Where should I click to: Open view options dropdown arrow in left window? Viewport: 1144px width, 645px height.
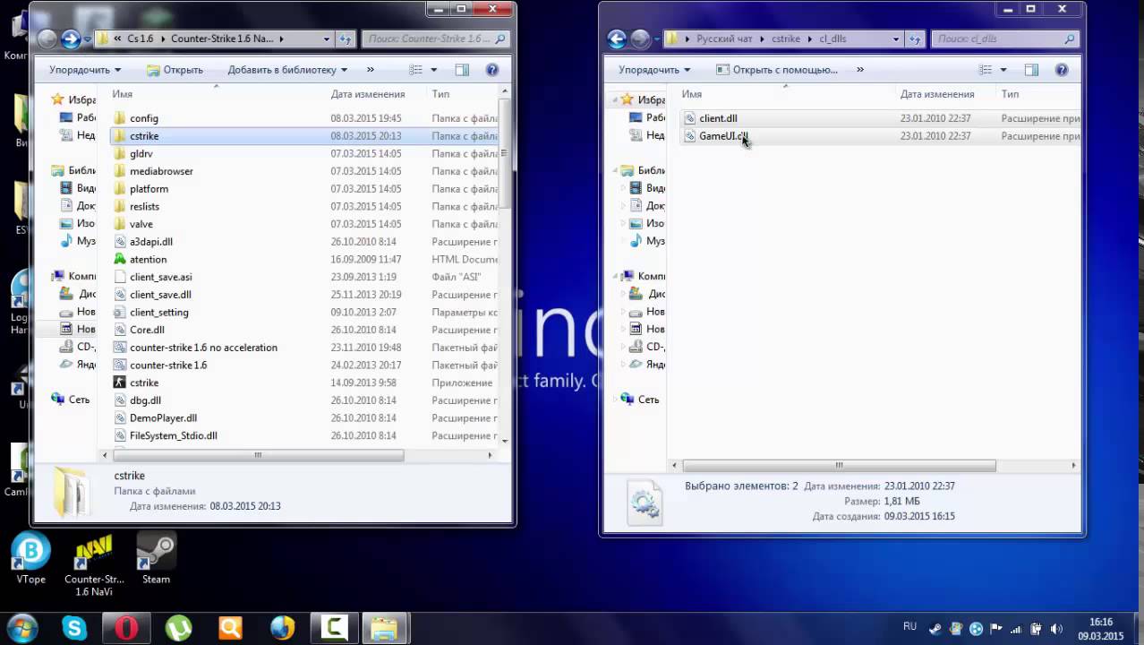[x=434, y=69]
